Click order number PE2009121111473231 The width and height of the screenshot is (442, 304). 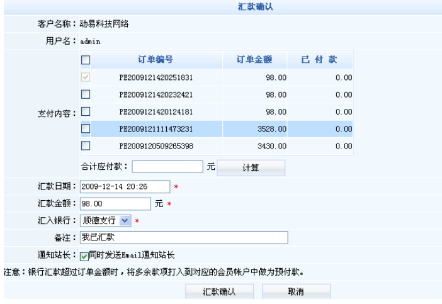(156, 129)
